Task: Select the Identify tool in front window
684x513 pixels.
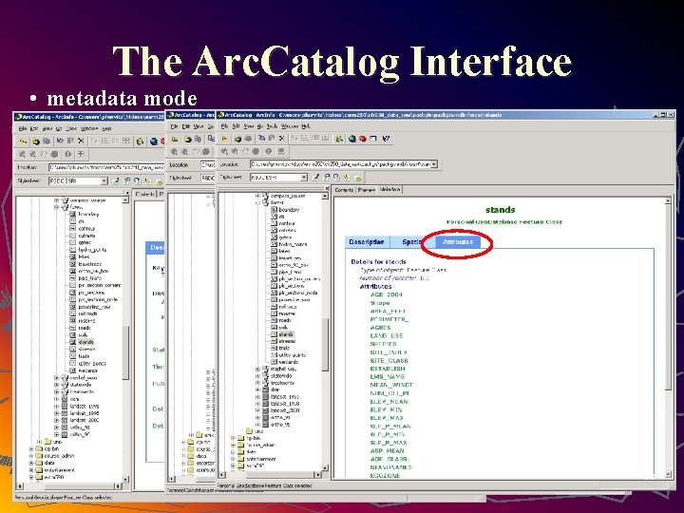Action: pyautogui.click(x=268, y=151)
